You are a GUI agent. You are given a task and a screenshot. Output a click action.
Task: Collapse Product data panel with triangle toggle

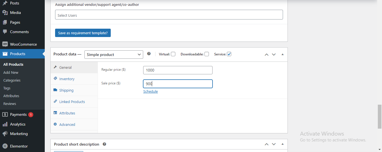[282, 55]
